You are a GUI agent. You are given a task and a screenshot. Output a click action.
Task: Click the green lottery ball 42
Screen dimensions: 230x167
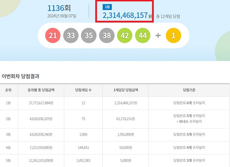coord(125,35)
